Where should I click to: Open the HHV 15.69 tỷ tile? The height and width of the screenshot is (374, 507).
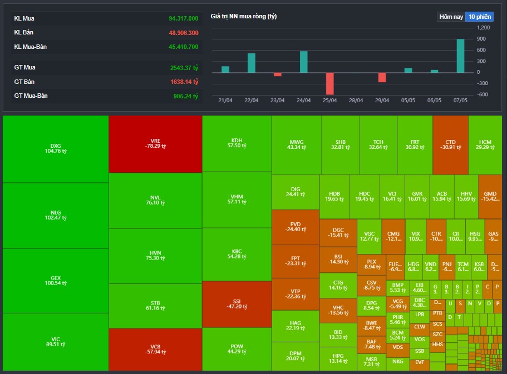[466, 197]
